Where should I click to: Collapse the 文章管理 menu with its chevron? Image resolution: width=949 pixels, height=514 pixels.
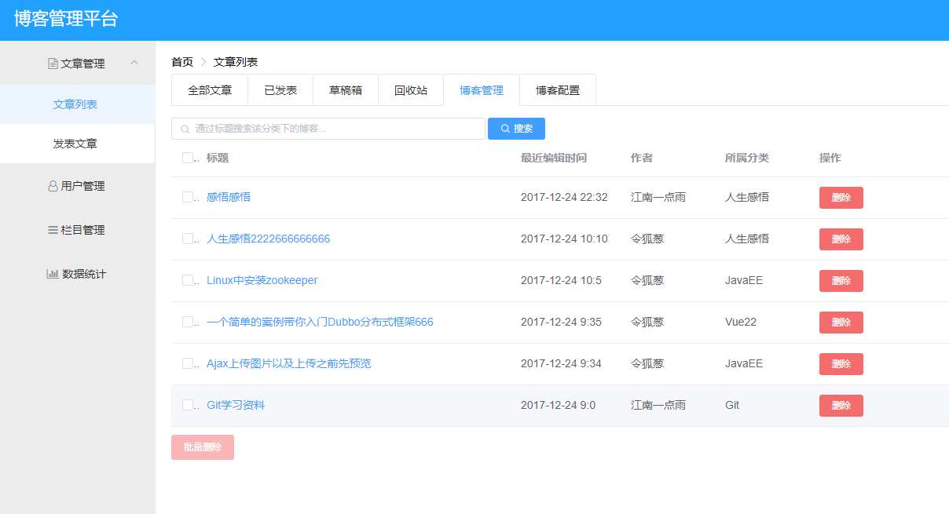point(134,63)
